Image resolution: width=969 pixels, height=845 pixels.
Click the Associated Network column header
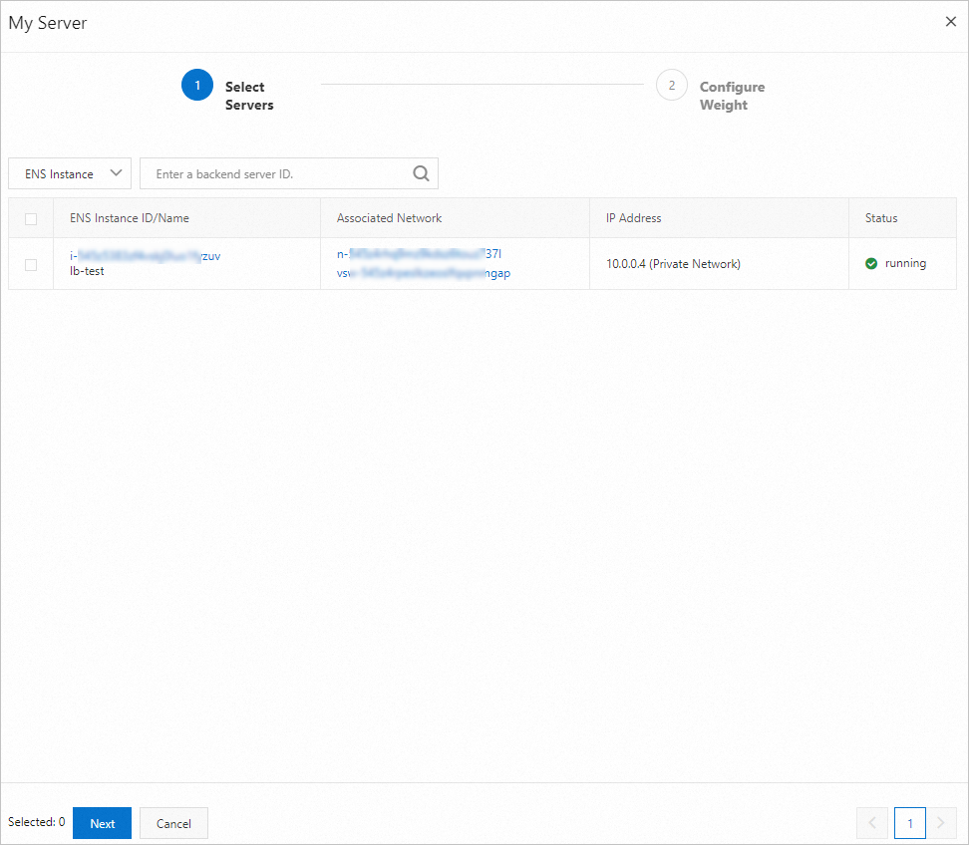click(390, 218)
